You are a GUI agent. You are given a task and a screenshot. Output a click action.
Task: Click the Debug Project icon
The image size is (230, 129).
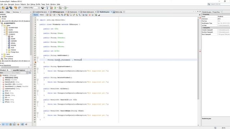point(60,8)
